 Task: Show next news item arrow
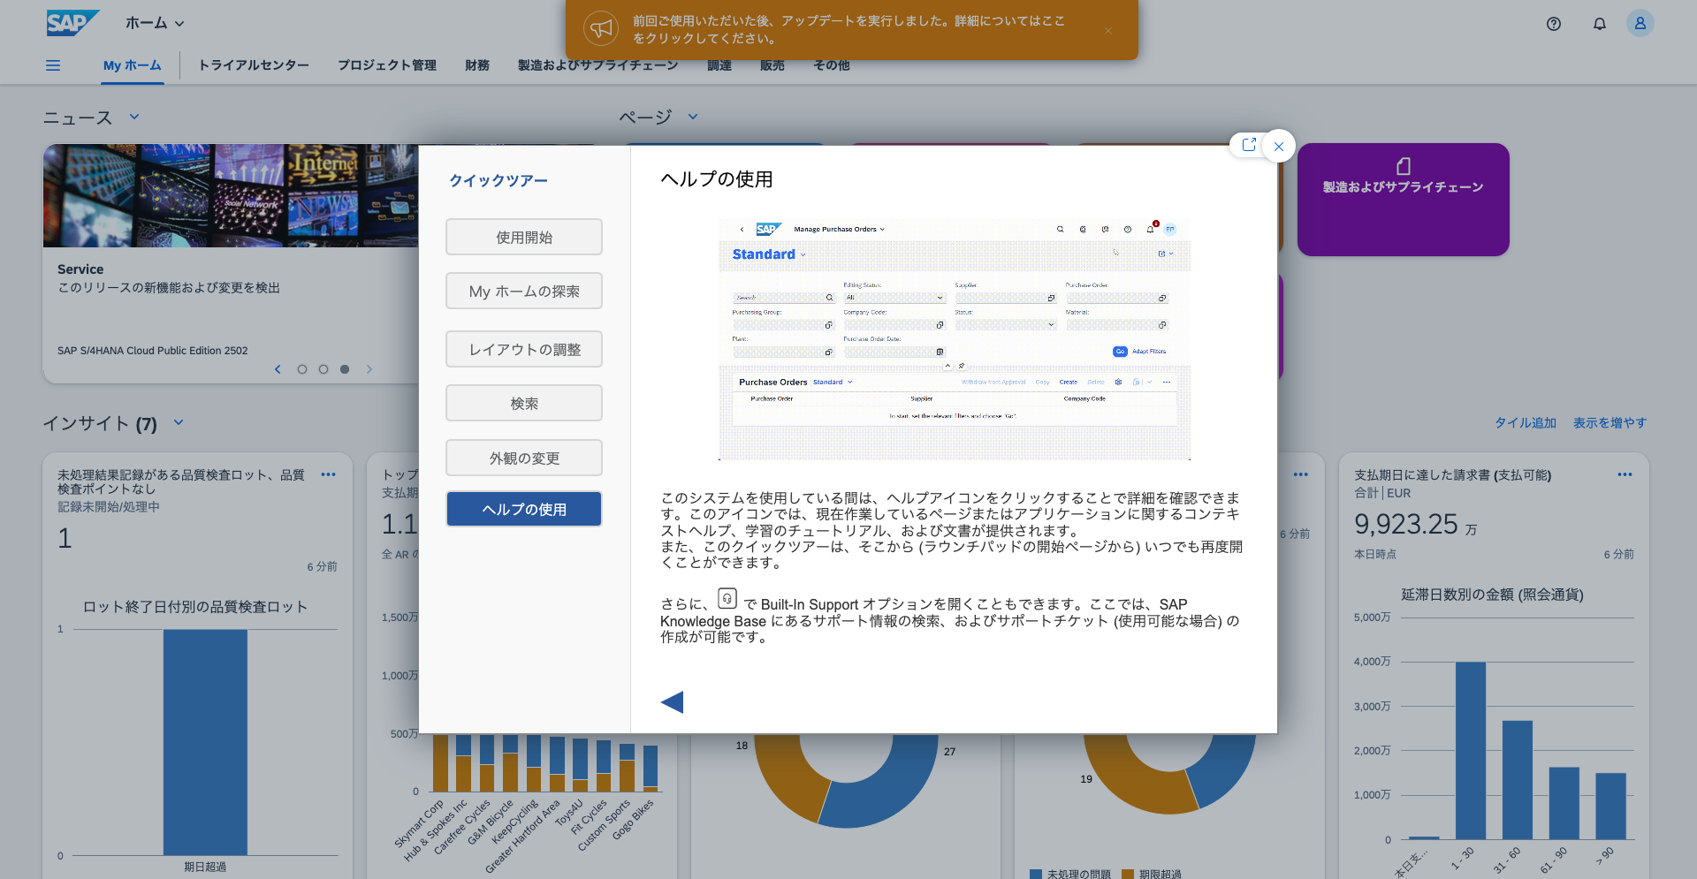(x=369, y=369)
